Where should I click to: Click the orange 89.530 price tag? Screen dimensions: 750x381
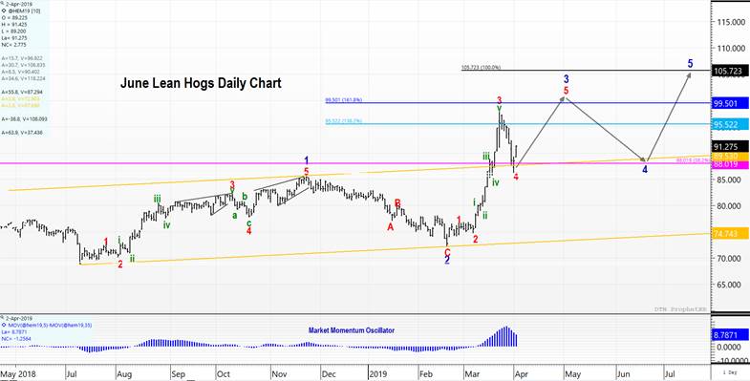[x=730, y=157]
